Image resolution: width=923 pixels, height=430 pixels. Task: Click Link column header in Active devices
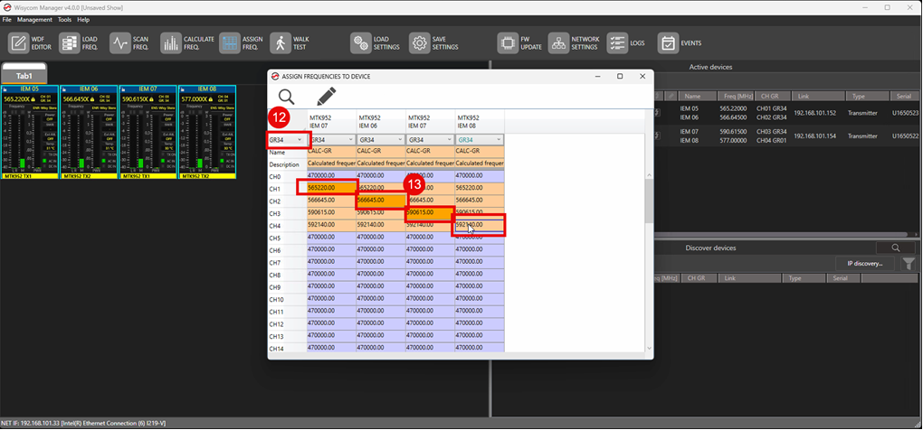click(818, 96)
